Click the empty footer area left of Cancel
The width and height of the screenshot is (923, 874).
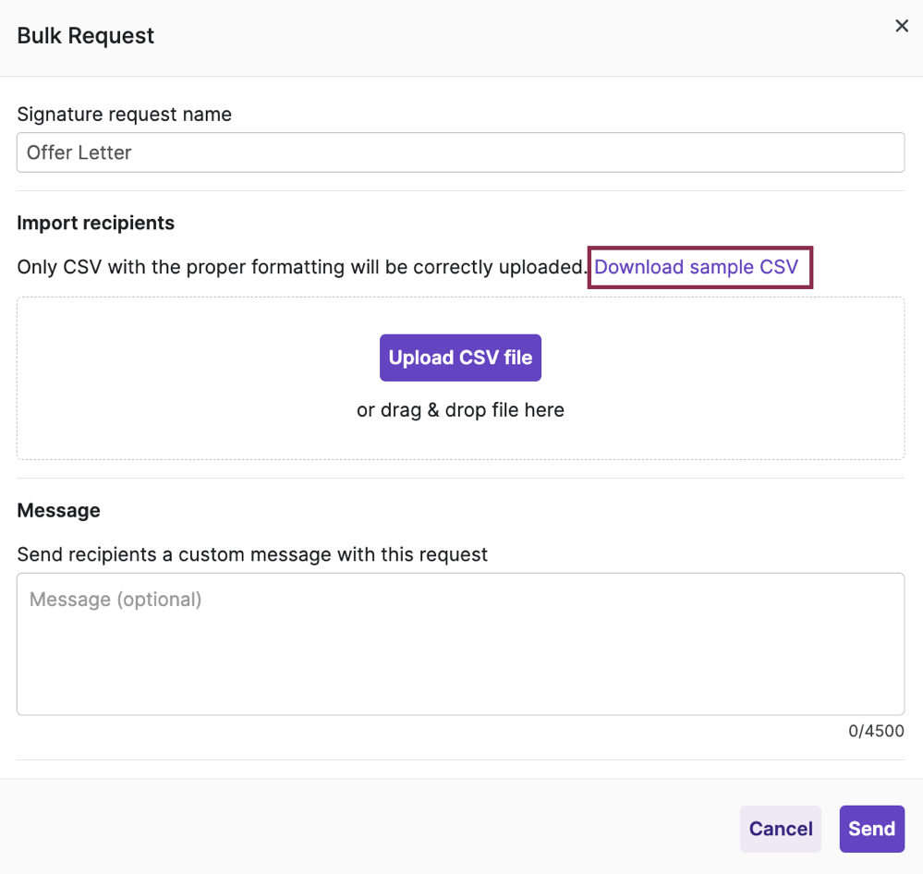click(x=370, y=829)
